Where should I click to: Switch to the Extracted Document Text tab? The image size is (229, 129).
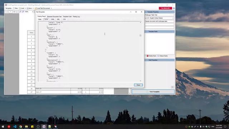54,16
